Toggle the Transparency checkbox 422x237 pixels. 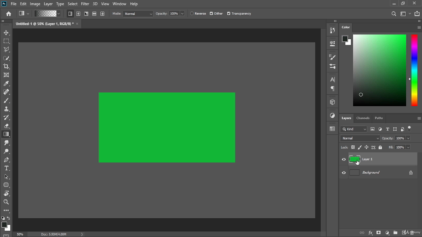pos(229,14)
